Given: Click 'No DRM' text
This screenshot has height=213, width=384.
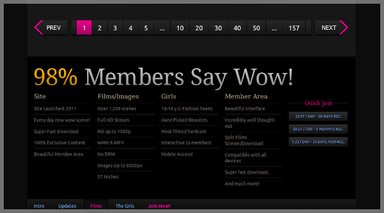Looking at the screenshot, I should point(106,154).
